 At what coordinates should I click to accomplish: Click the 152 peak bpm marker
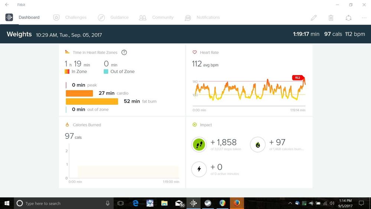coord(298,78)
